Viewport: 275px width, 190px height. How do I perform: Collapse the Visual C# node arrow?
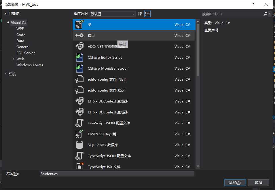tap(8, 23)
